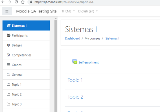
Task: Click the My courses breadcrumb text
Action: point(92,38)
